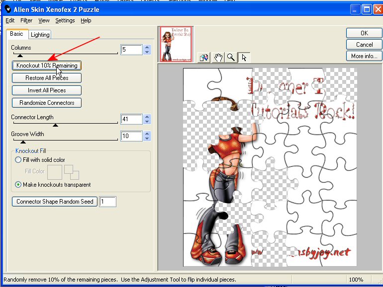Select the Hand pan tool
Viewport: 383px width, 287px height.
[x=218, y=58]
